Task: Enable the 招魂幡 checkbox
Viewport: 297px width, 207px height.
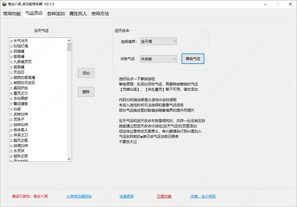Action: (x=11, y=51)
